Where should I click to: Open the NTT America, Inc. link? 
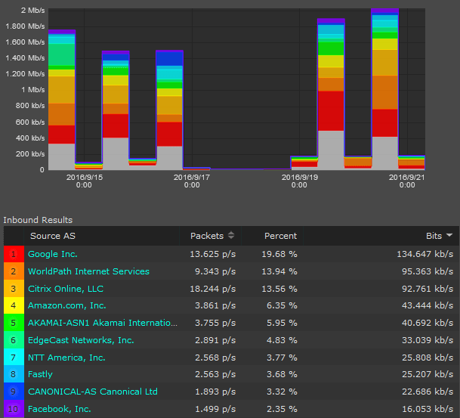point(66,358)
